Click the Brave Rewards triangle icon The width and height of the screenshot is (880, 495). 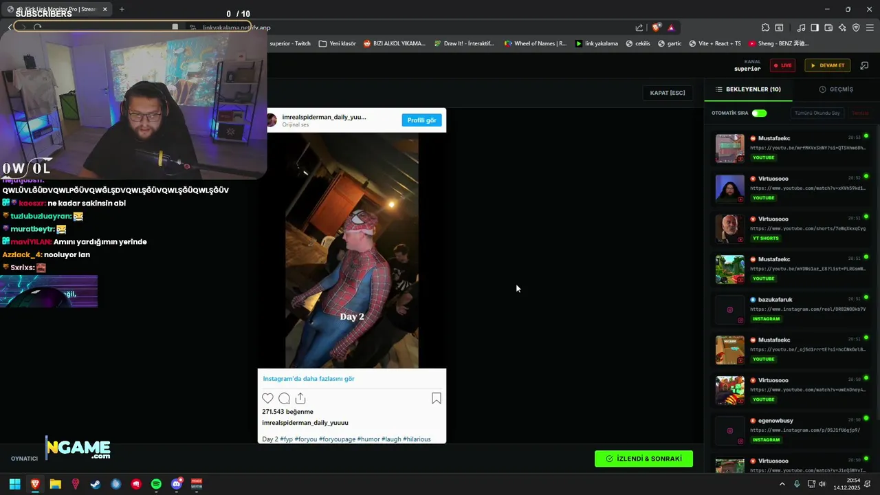[671, 27]
